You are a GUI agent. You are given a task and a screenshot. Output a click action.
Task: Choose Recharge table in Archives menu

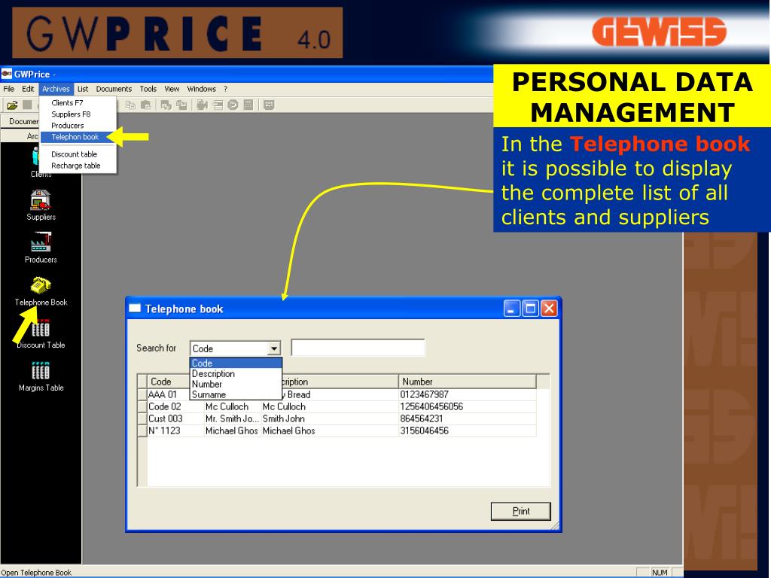coord(78,166)
